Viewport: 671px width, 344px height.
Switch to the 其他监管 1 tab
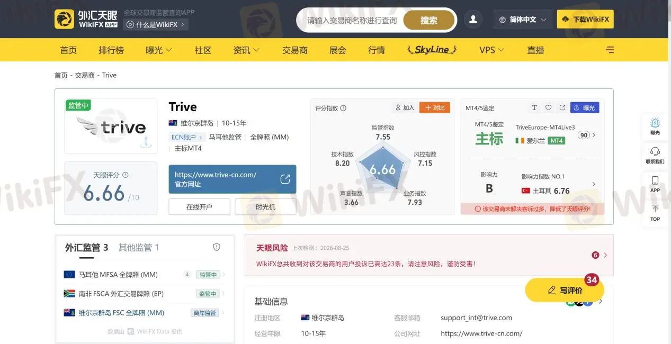139,248
